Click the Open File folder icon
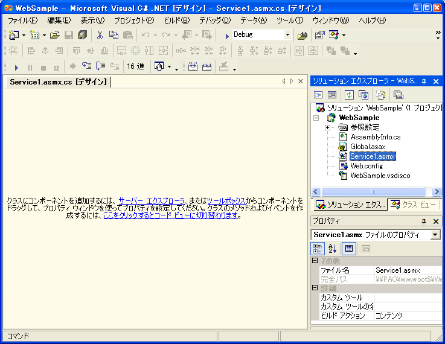This screenshot has height=344, width=445. [55, 35]
